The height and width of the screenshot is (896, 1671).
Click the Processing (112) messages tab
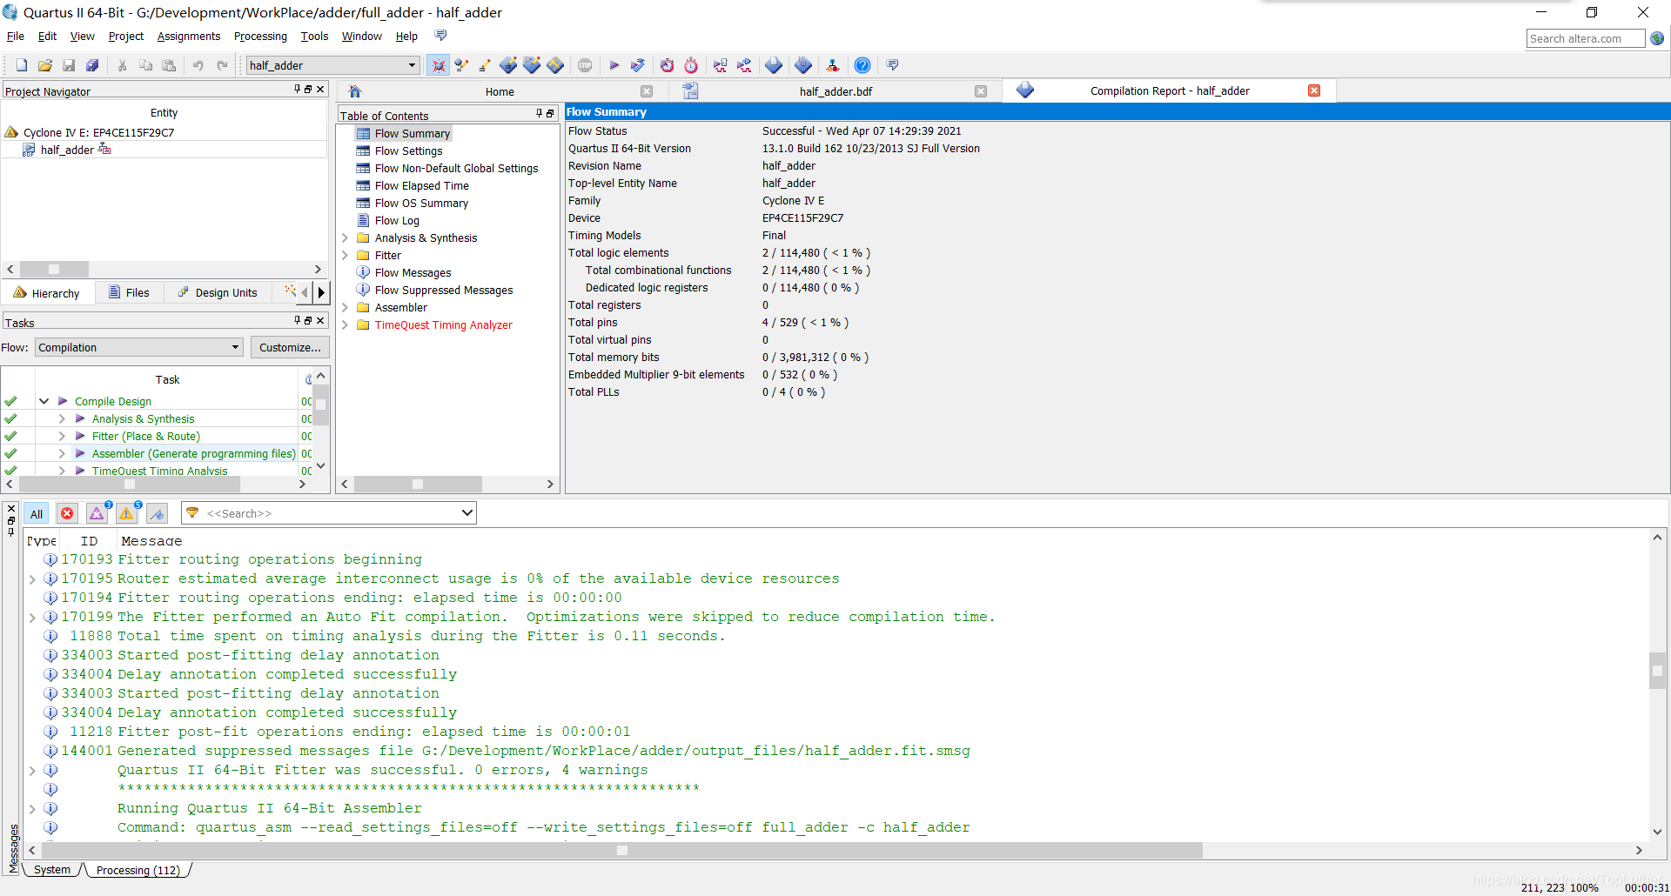click(x=138, y=870)
